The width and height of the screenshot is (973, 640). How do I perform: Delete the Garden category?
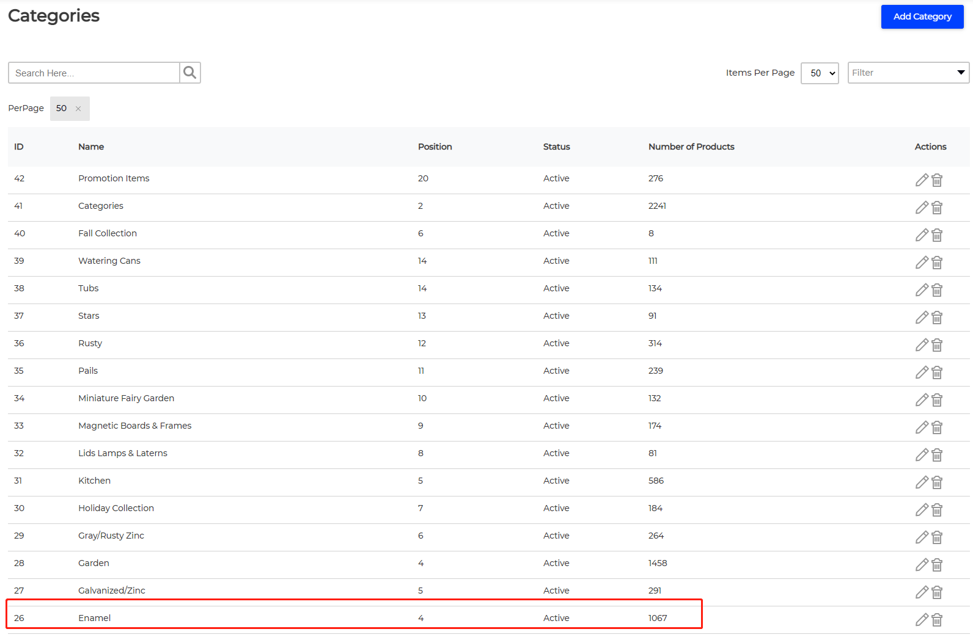pyautogui.click(x=937, y=565)
